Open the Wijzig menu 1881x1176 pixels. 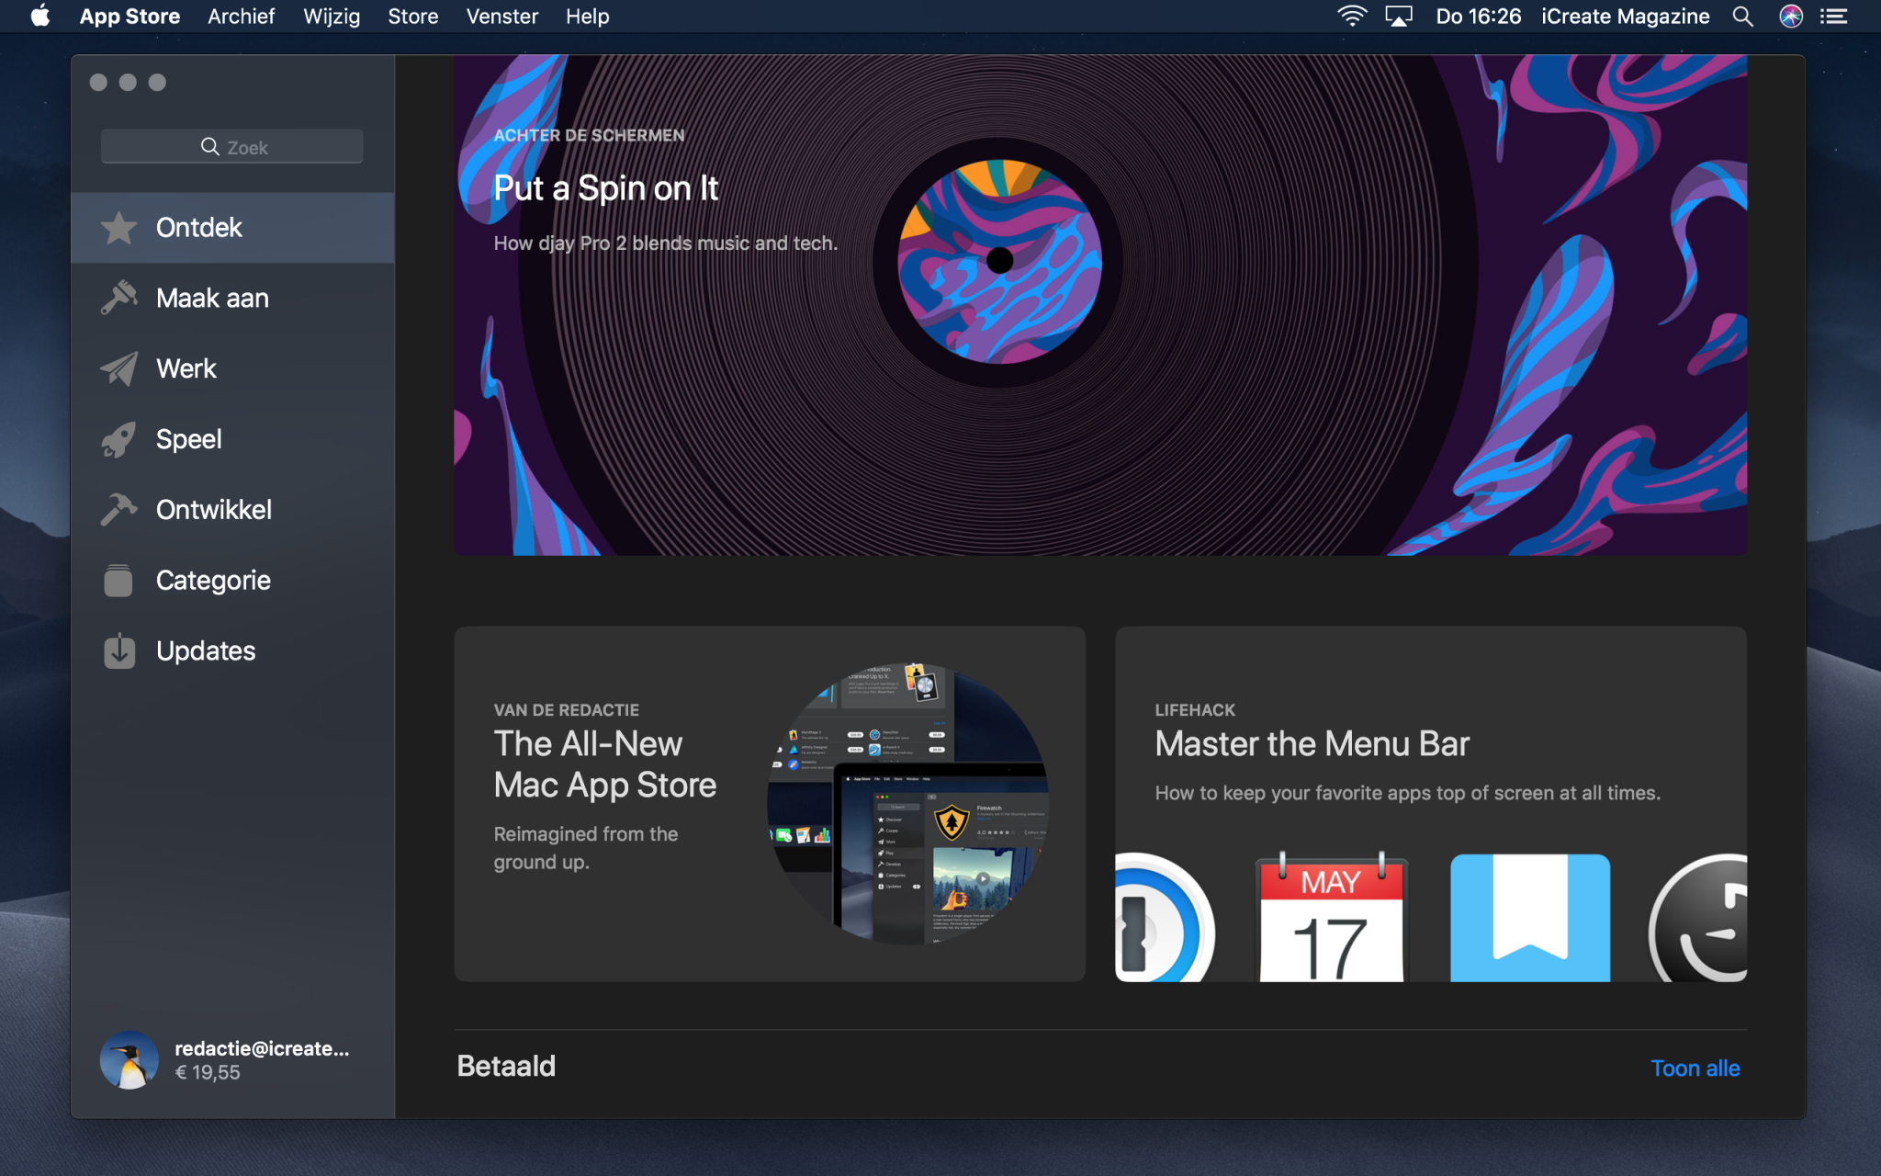click(x=331, y=17)
